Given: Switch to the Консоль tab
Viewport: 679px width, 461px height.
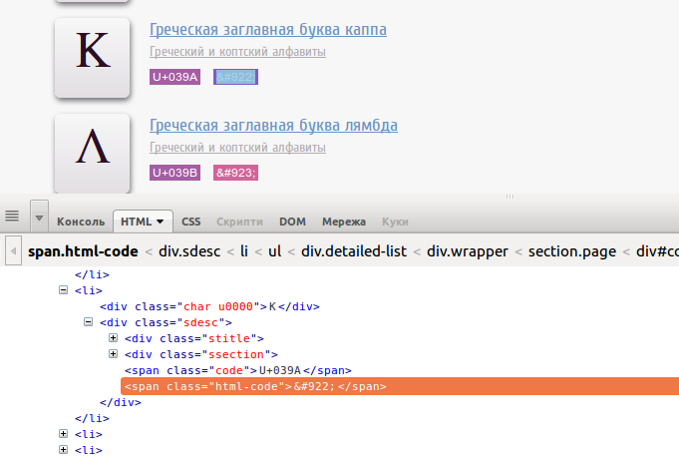Looking at the screenshot, I should 81,222.
